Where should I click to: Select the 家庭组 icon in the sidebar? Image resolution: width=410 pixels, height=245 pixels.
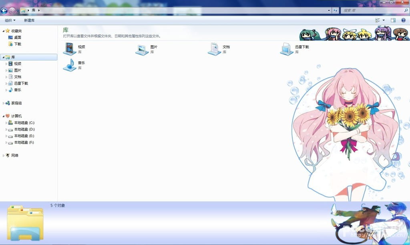[x=8, y=103]
